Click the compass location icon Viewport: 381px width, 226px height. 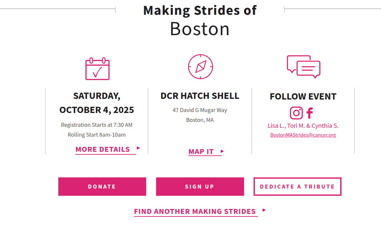coord(201,67)
